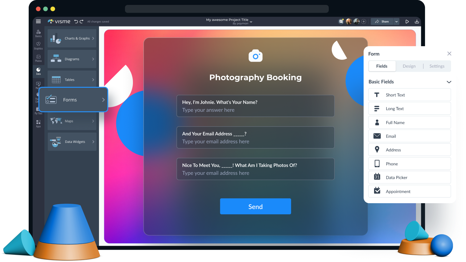The width and height of the screenshot is (466, 262).
Task: Open the Photos panel
Action: [38, 58]
